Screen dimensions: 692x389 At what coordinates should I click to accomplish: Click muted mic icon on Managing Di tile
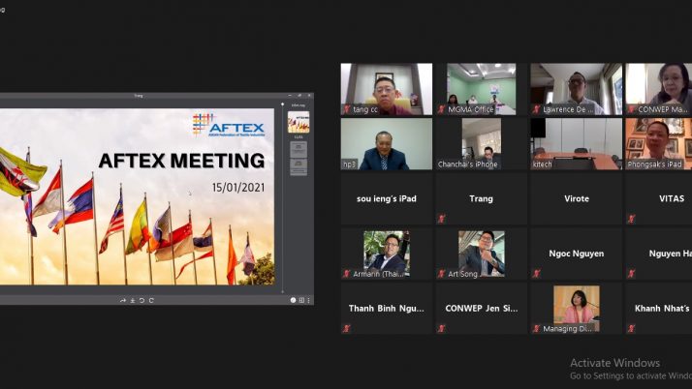537,328
